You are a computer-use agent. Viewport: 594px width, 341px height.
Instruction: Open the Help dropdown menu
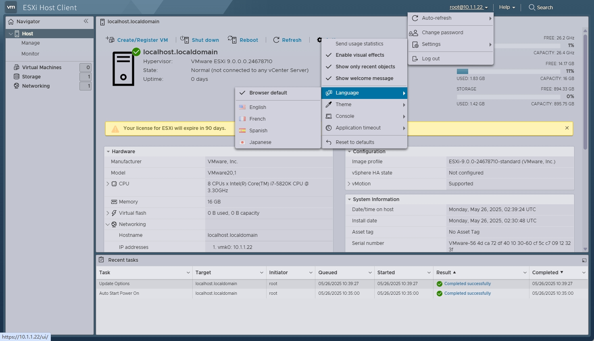506,7
